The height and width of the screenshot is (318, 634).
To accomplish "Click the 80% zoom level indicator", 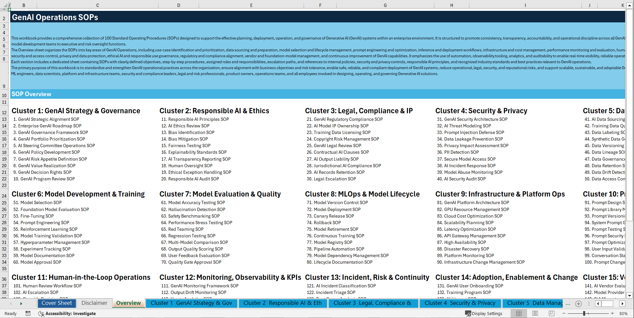I will (625, 313).
